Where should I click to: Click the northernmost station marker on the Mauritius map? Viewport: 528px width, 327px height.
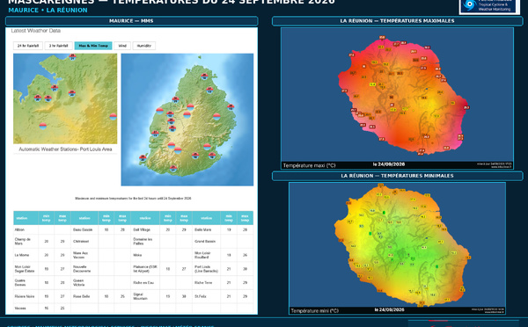tap(204, 76)
